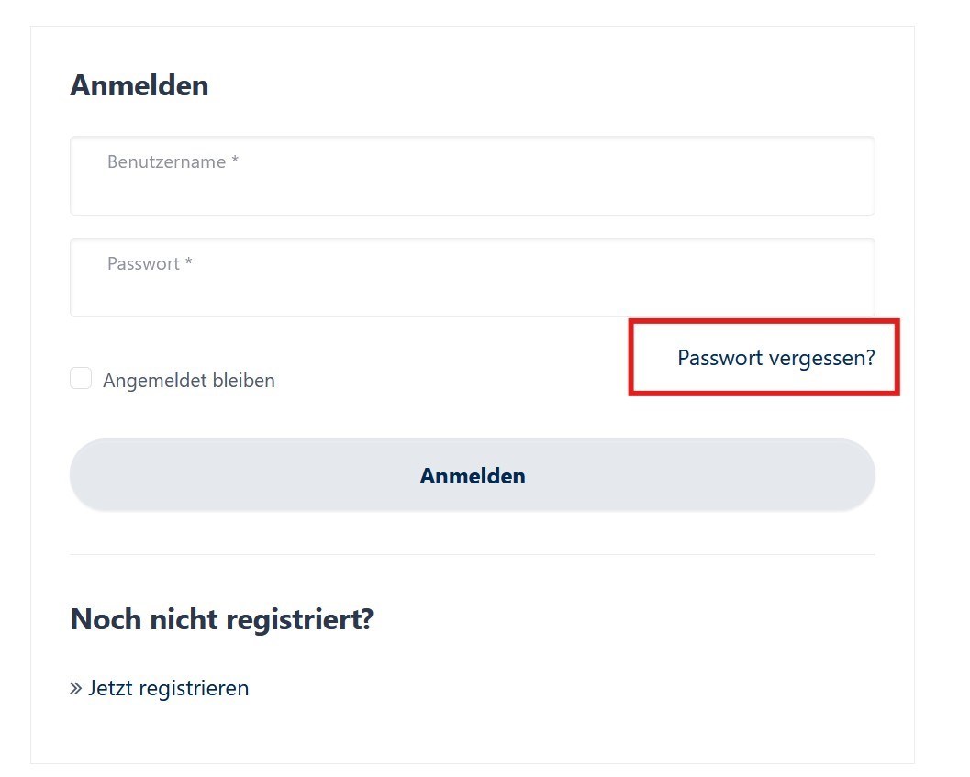Click the Noch nicht registriert heading
This screenshot has width=970, height=777.
pos(221,619)
